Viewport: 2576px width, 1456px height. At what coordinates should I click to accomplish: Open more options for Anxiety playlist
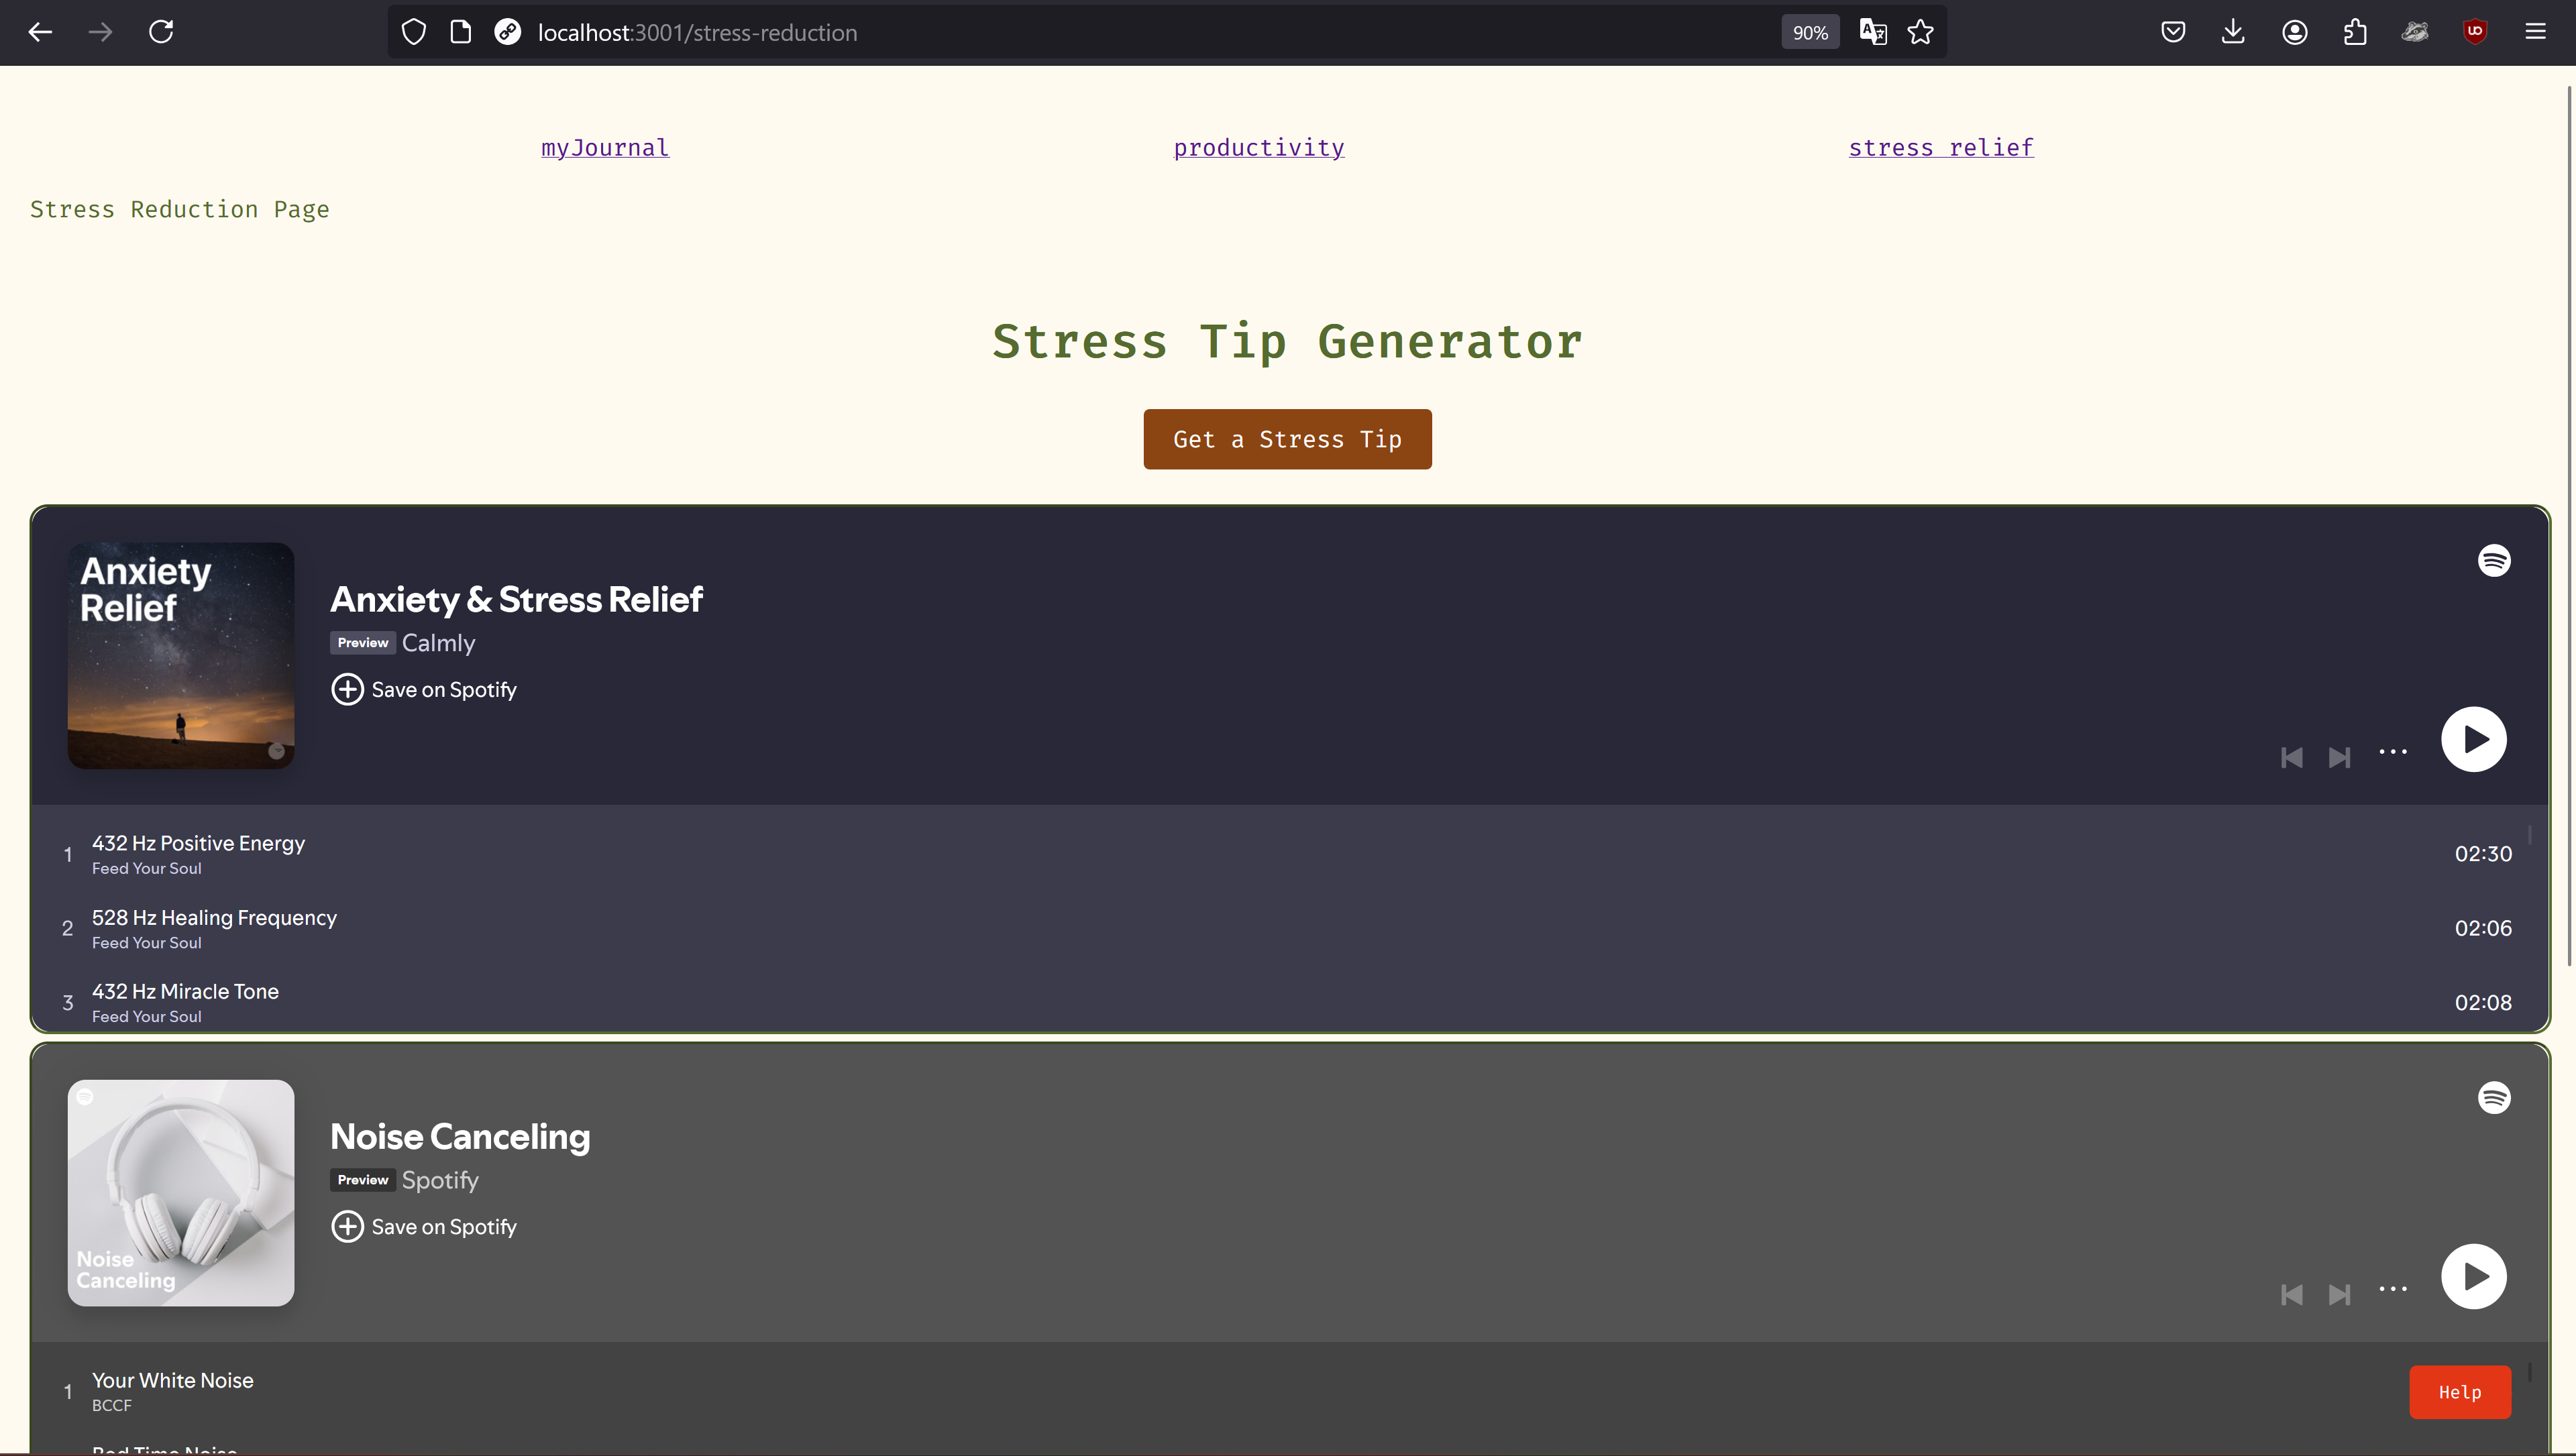point(2392,752)
